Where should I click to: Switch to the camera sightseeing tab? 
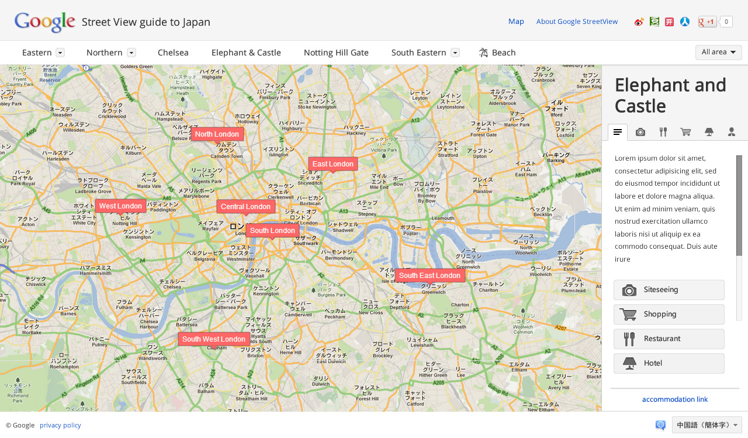(x=640, y=132)
